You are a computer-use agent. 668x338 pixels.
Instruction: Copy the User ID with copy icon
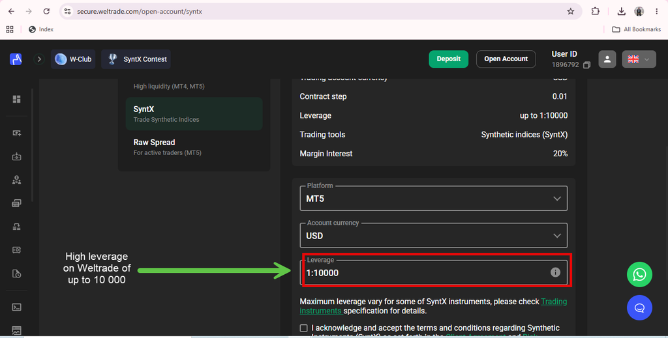(586, 65)
